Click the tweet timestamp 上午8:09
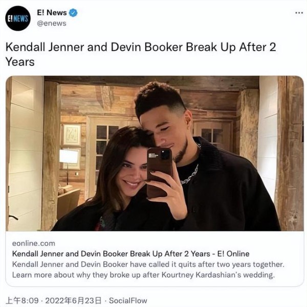This screenshot has height=307, width=307. [22, 300]
